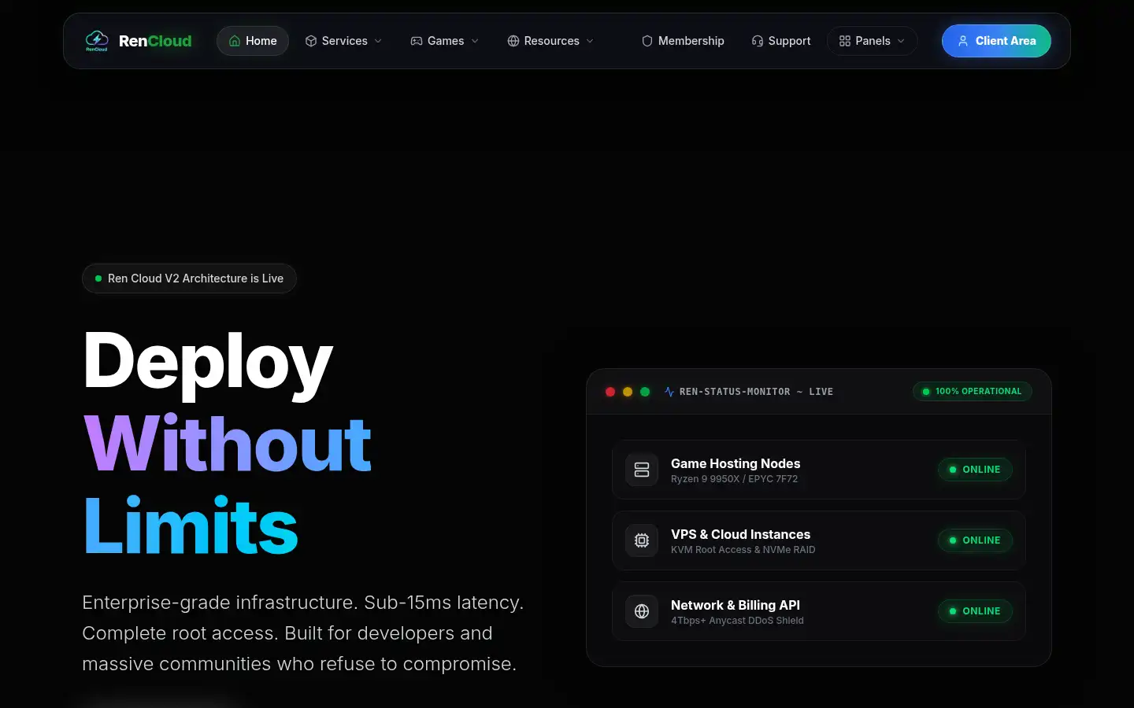
Task: Expand the Games dropdown chevron
Action: coord(475,41)
